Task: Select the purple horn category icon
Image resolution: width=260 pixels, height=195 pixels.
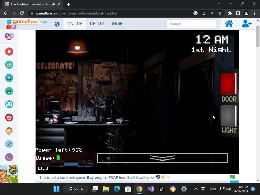Action: [x=9, y=157]
